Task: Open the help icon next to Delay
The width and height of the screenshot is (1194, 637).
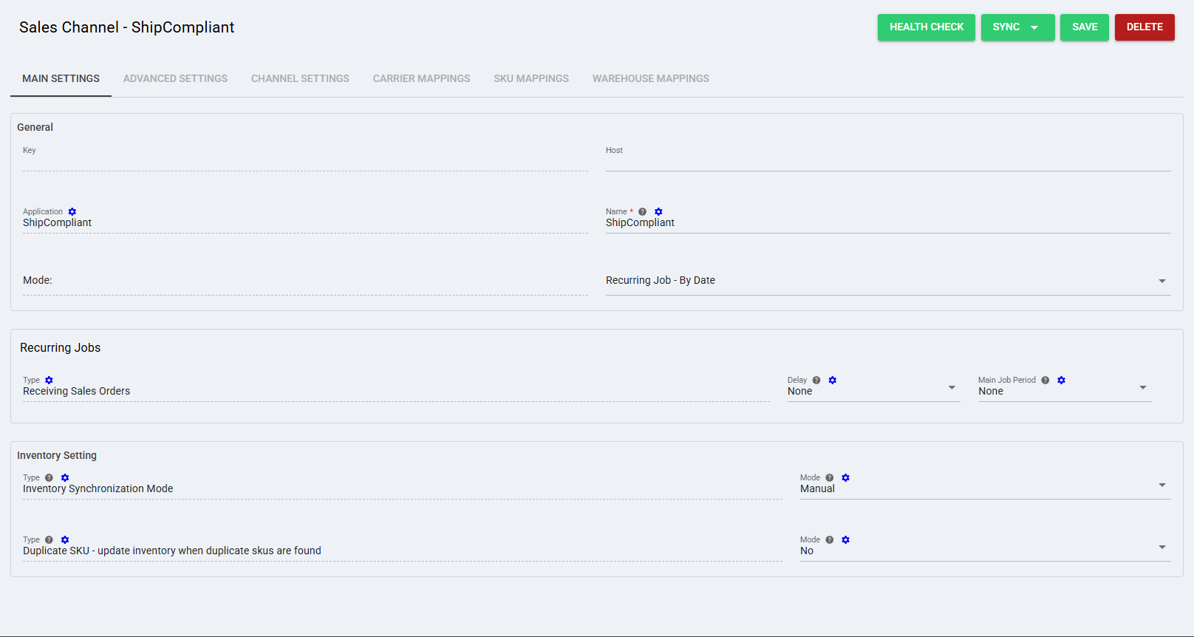Action: click(816, 381)
